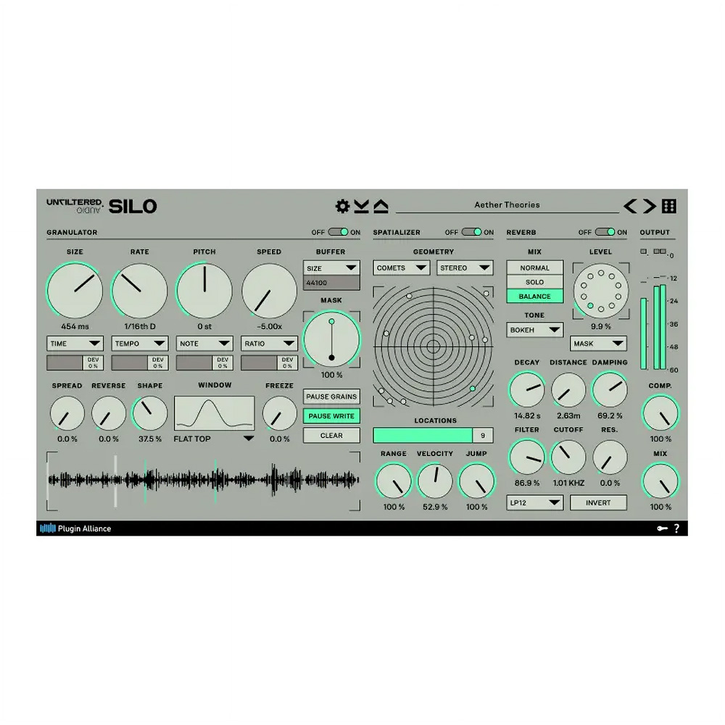Viewport: 725px width, 725px height.
Task: Open the BOKEH tone dropdown
Action: point(535,330)
